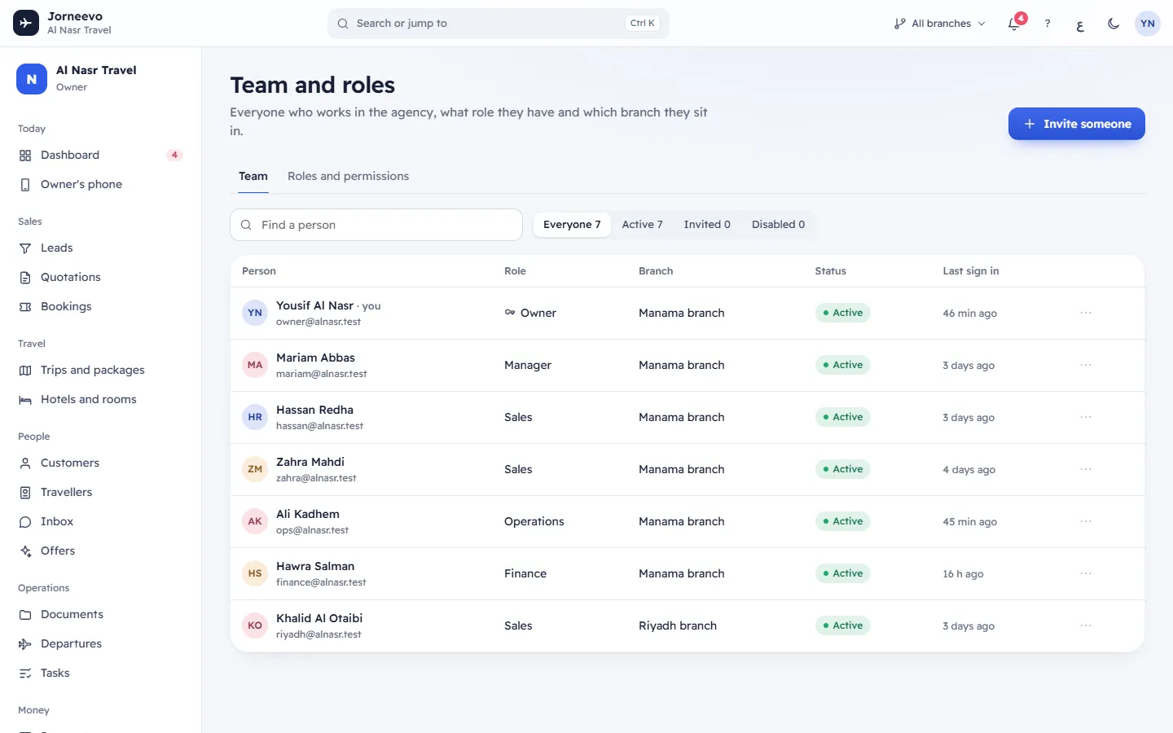The width and height of the screenshot is (1173, 733).
Task: Open the notifications bell icon
Action: tap(1014, 24)
